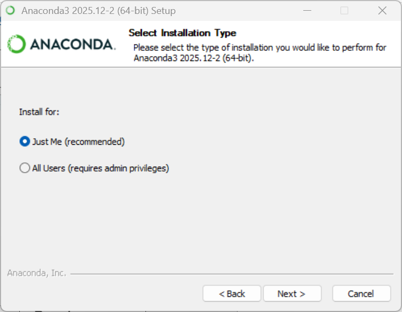Click the separator line beside "Anaconda, Inc."
Viewport: 402px width, 312px height.
tap(231, 274)
